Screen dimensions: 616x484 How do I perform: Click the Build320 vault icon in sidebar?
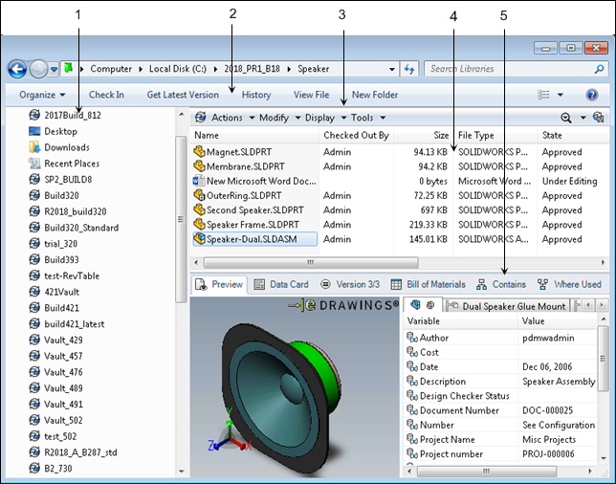point(34,195)
